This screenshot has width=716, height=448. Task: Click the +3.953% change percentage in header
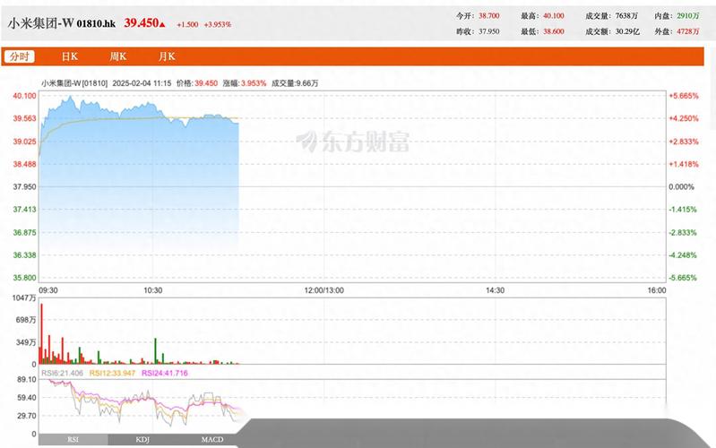pos(218,25)
